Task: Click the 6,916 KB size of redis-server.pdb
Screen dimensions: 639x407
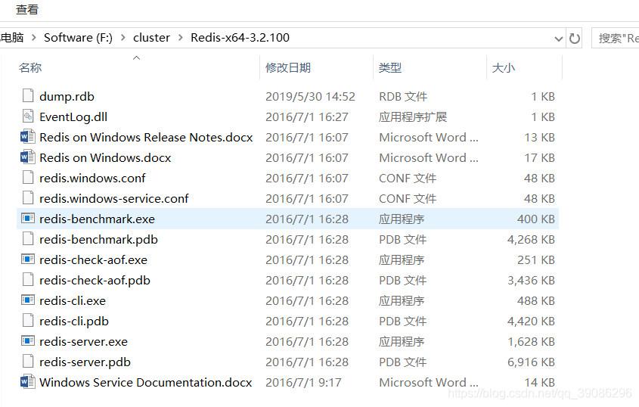Action: click(x=531, y=362)
